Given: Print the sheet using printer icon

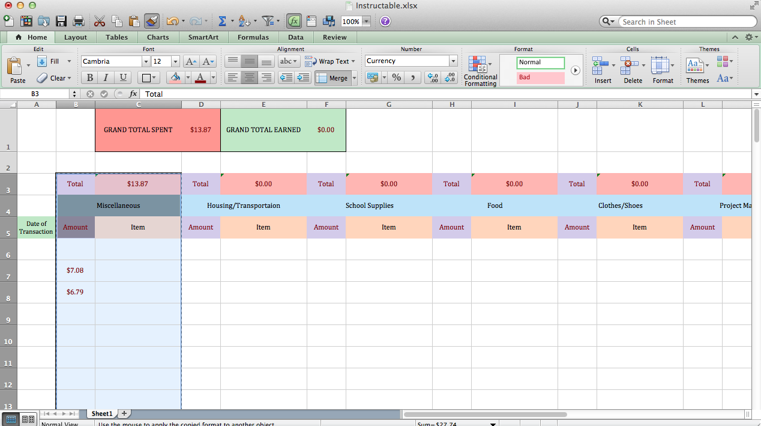Looking at the screenshot, I should (79, 21).
